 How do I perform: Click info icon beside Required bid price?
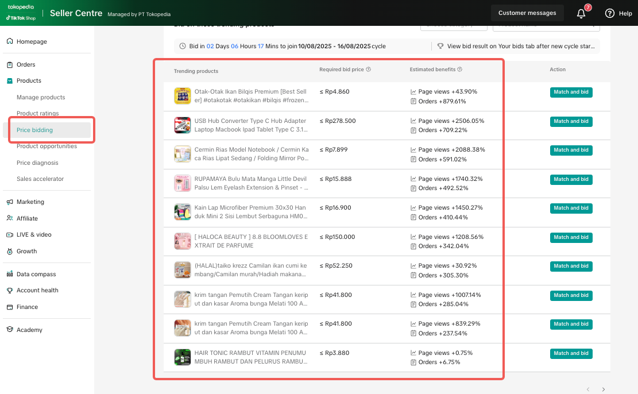(369, 69)
